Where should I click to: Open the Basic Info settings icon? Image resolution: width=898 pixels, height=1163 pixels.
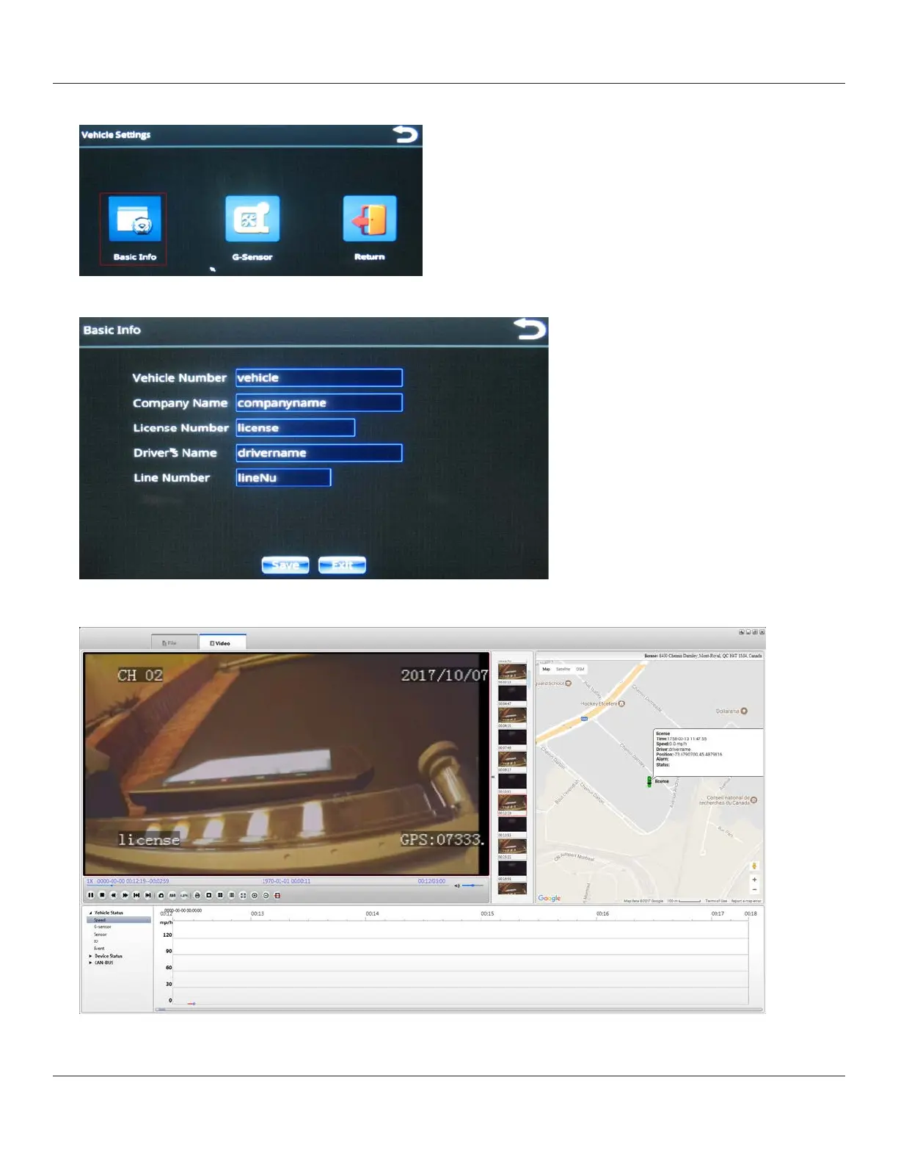(x=134, y=220)
